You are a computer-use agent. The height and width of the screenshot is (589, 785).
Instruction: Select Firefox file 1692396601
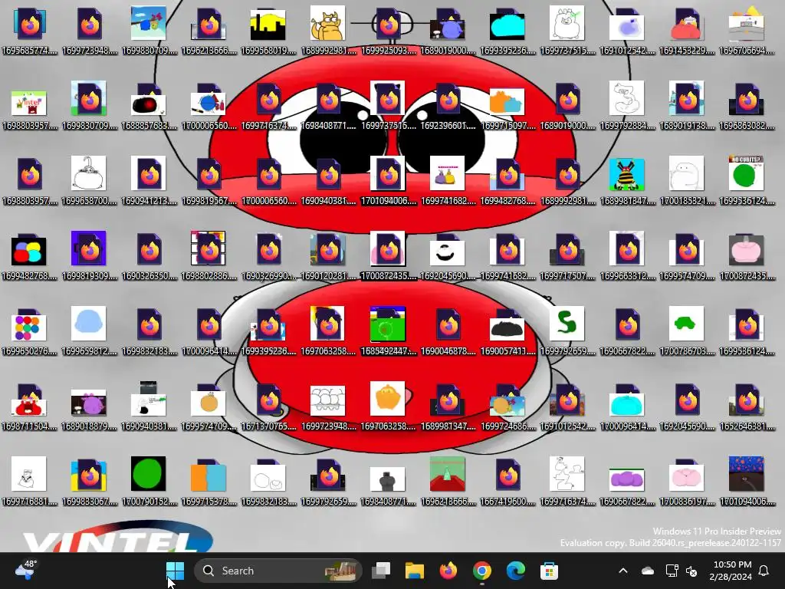[448, 106]
